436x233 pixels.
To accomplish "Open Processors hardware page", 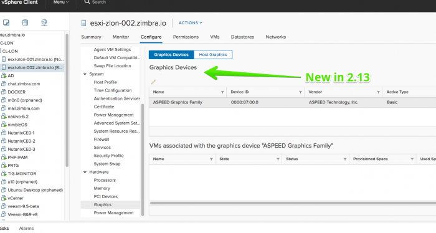I will click(x=105, y=180).
